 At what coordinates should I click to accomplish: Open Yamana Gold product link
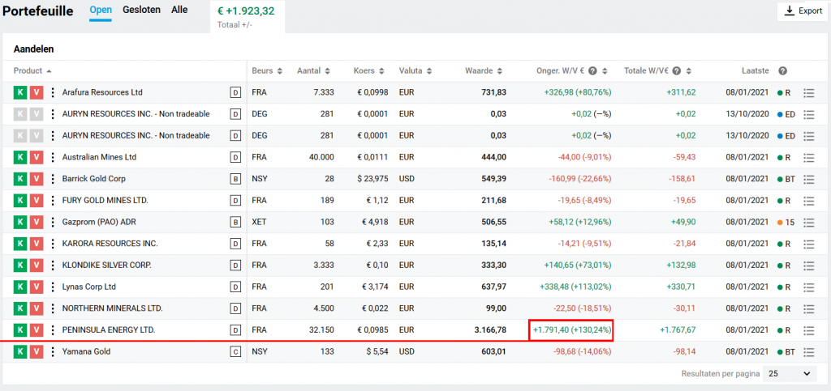86,352
